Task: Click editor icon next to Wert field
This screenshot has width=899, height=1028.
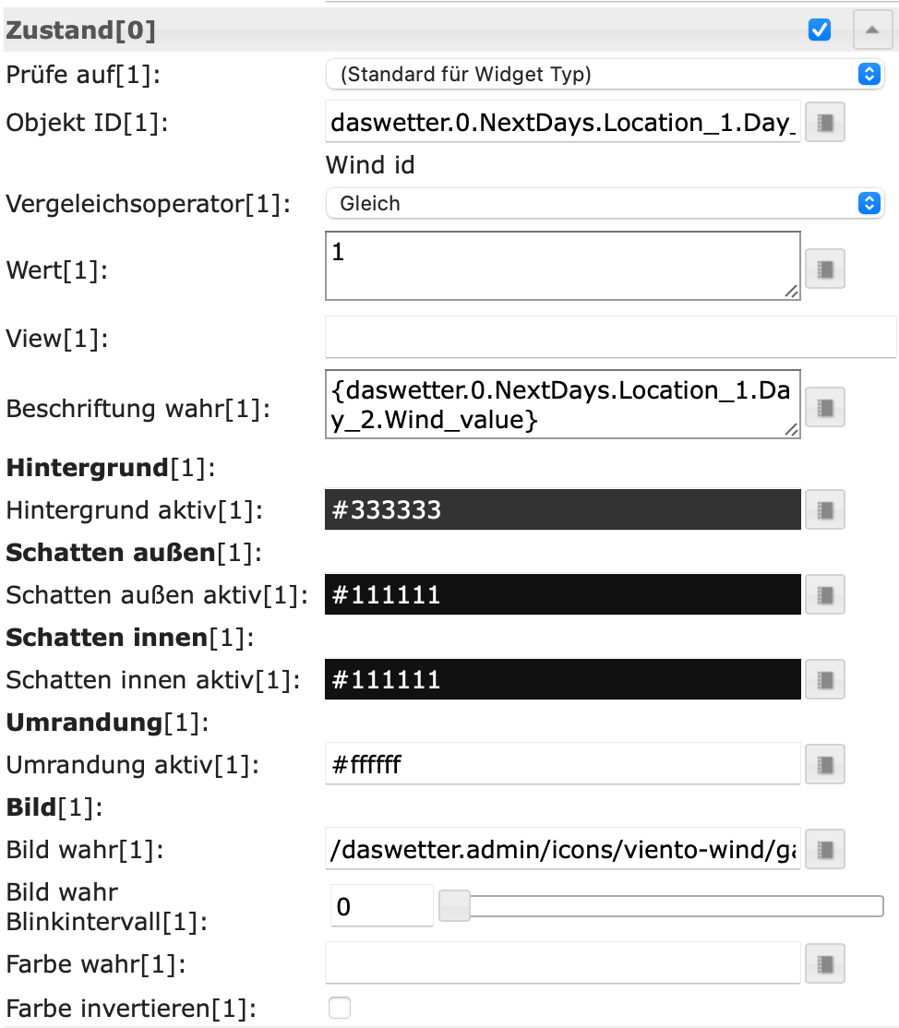Action: click(x=825, y=269)
